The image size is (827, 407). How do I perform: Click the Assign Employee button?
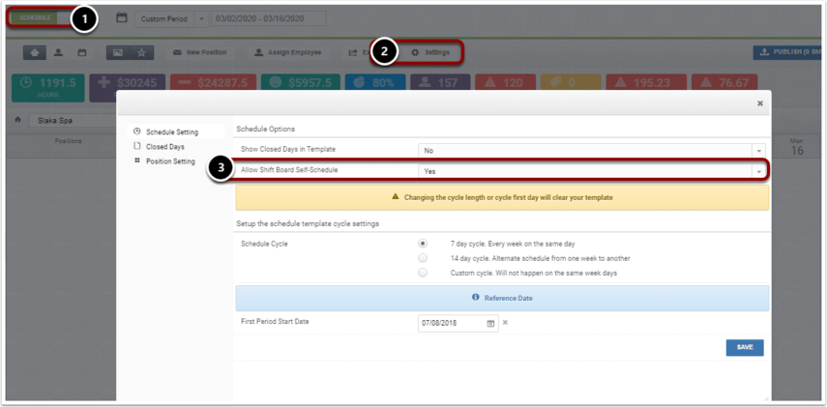[x=287, y=53]
